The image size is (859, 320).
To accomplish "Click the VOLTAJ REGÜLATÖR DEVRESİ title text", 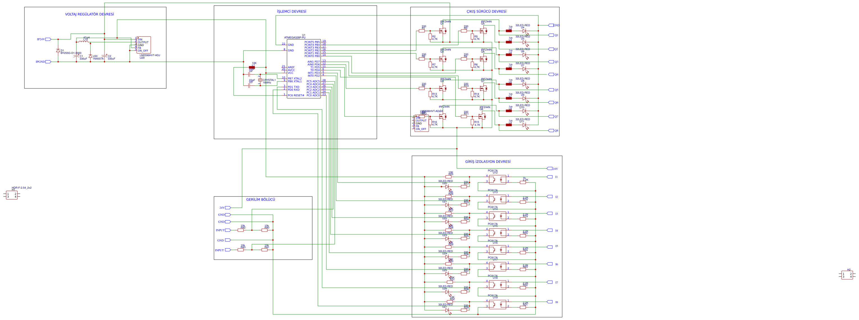I will (x=89, y=14).
